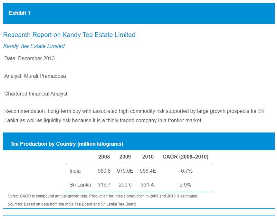Viewport: 277px width, 219px height.
Task: Select the Sri Lanka row label
Action: pos(81,185)
